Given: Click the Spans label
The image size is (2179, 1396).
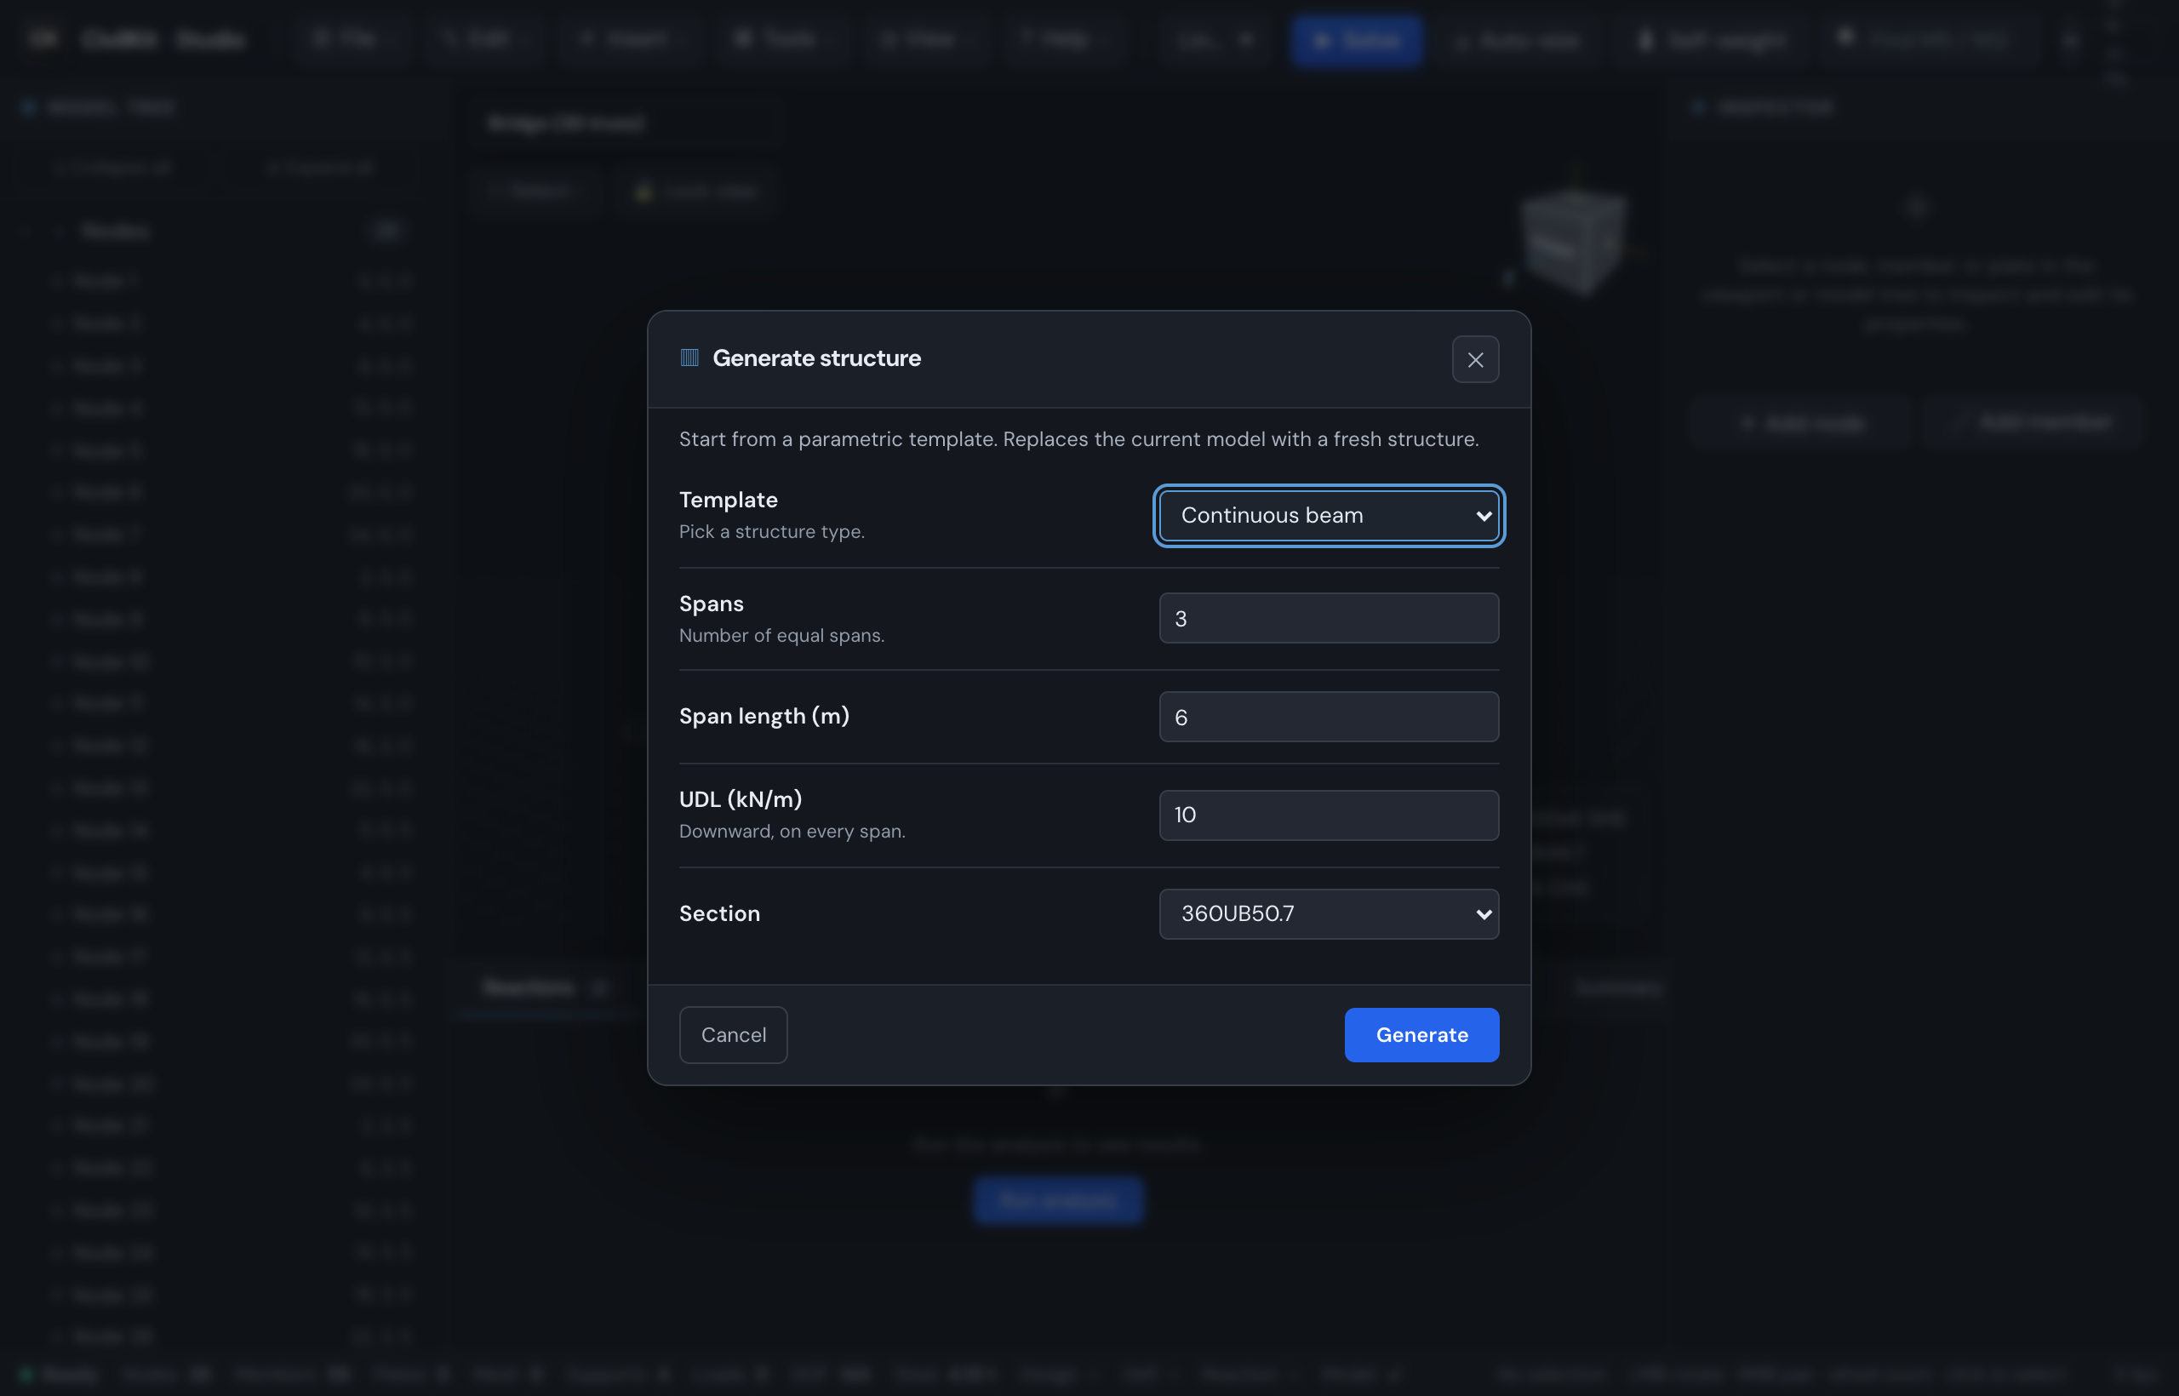Looking at the screenshot, I should click(711, 604).
